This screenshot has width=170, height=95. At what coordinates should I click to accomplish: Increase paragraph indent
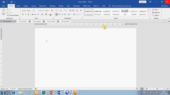[73, 11]
